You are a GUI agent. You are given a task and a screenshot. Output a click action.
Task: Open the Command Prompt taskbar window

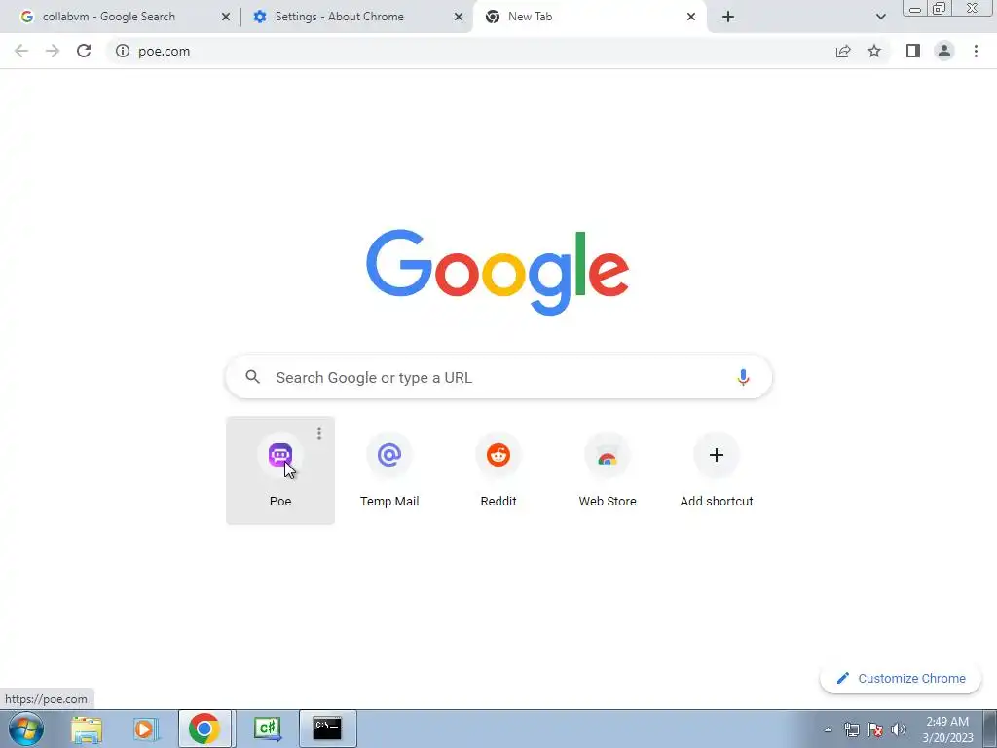tap(327, 729)
